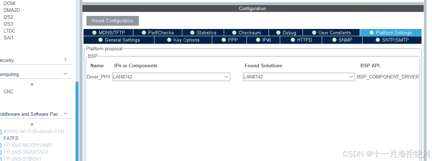Open the PPP tab
The height and width of the screenshot is (161, 432).
pos(230,40)
